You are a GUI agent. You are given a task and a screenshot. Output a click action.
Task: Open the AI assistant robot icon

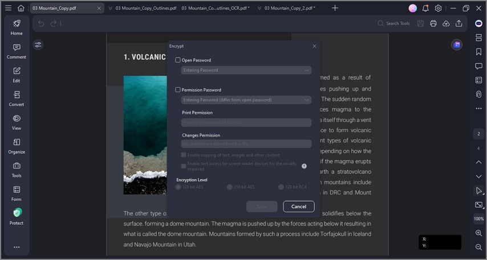(478, 23)
